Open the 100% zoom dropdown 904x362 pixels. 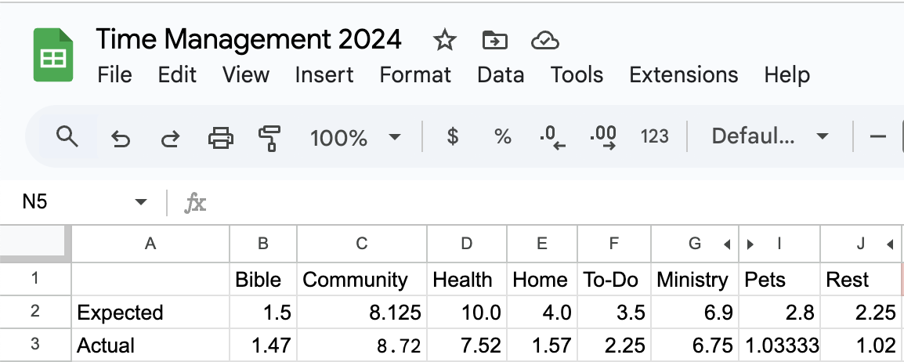355,137
